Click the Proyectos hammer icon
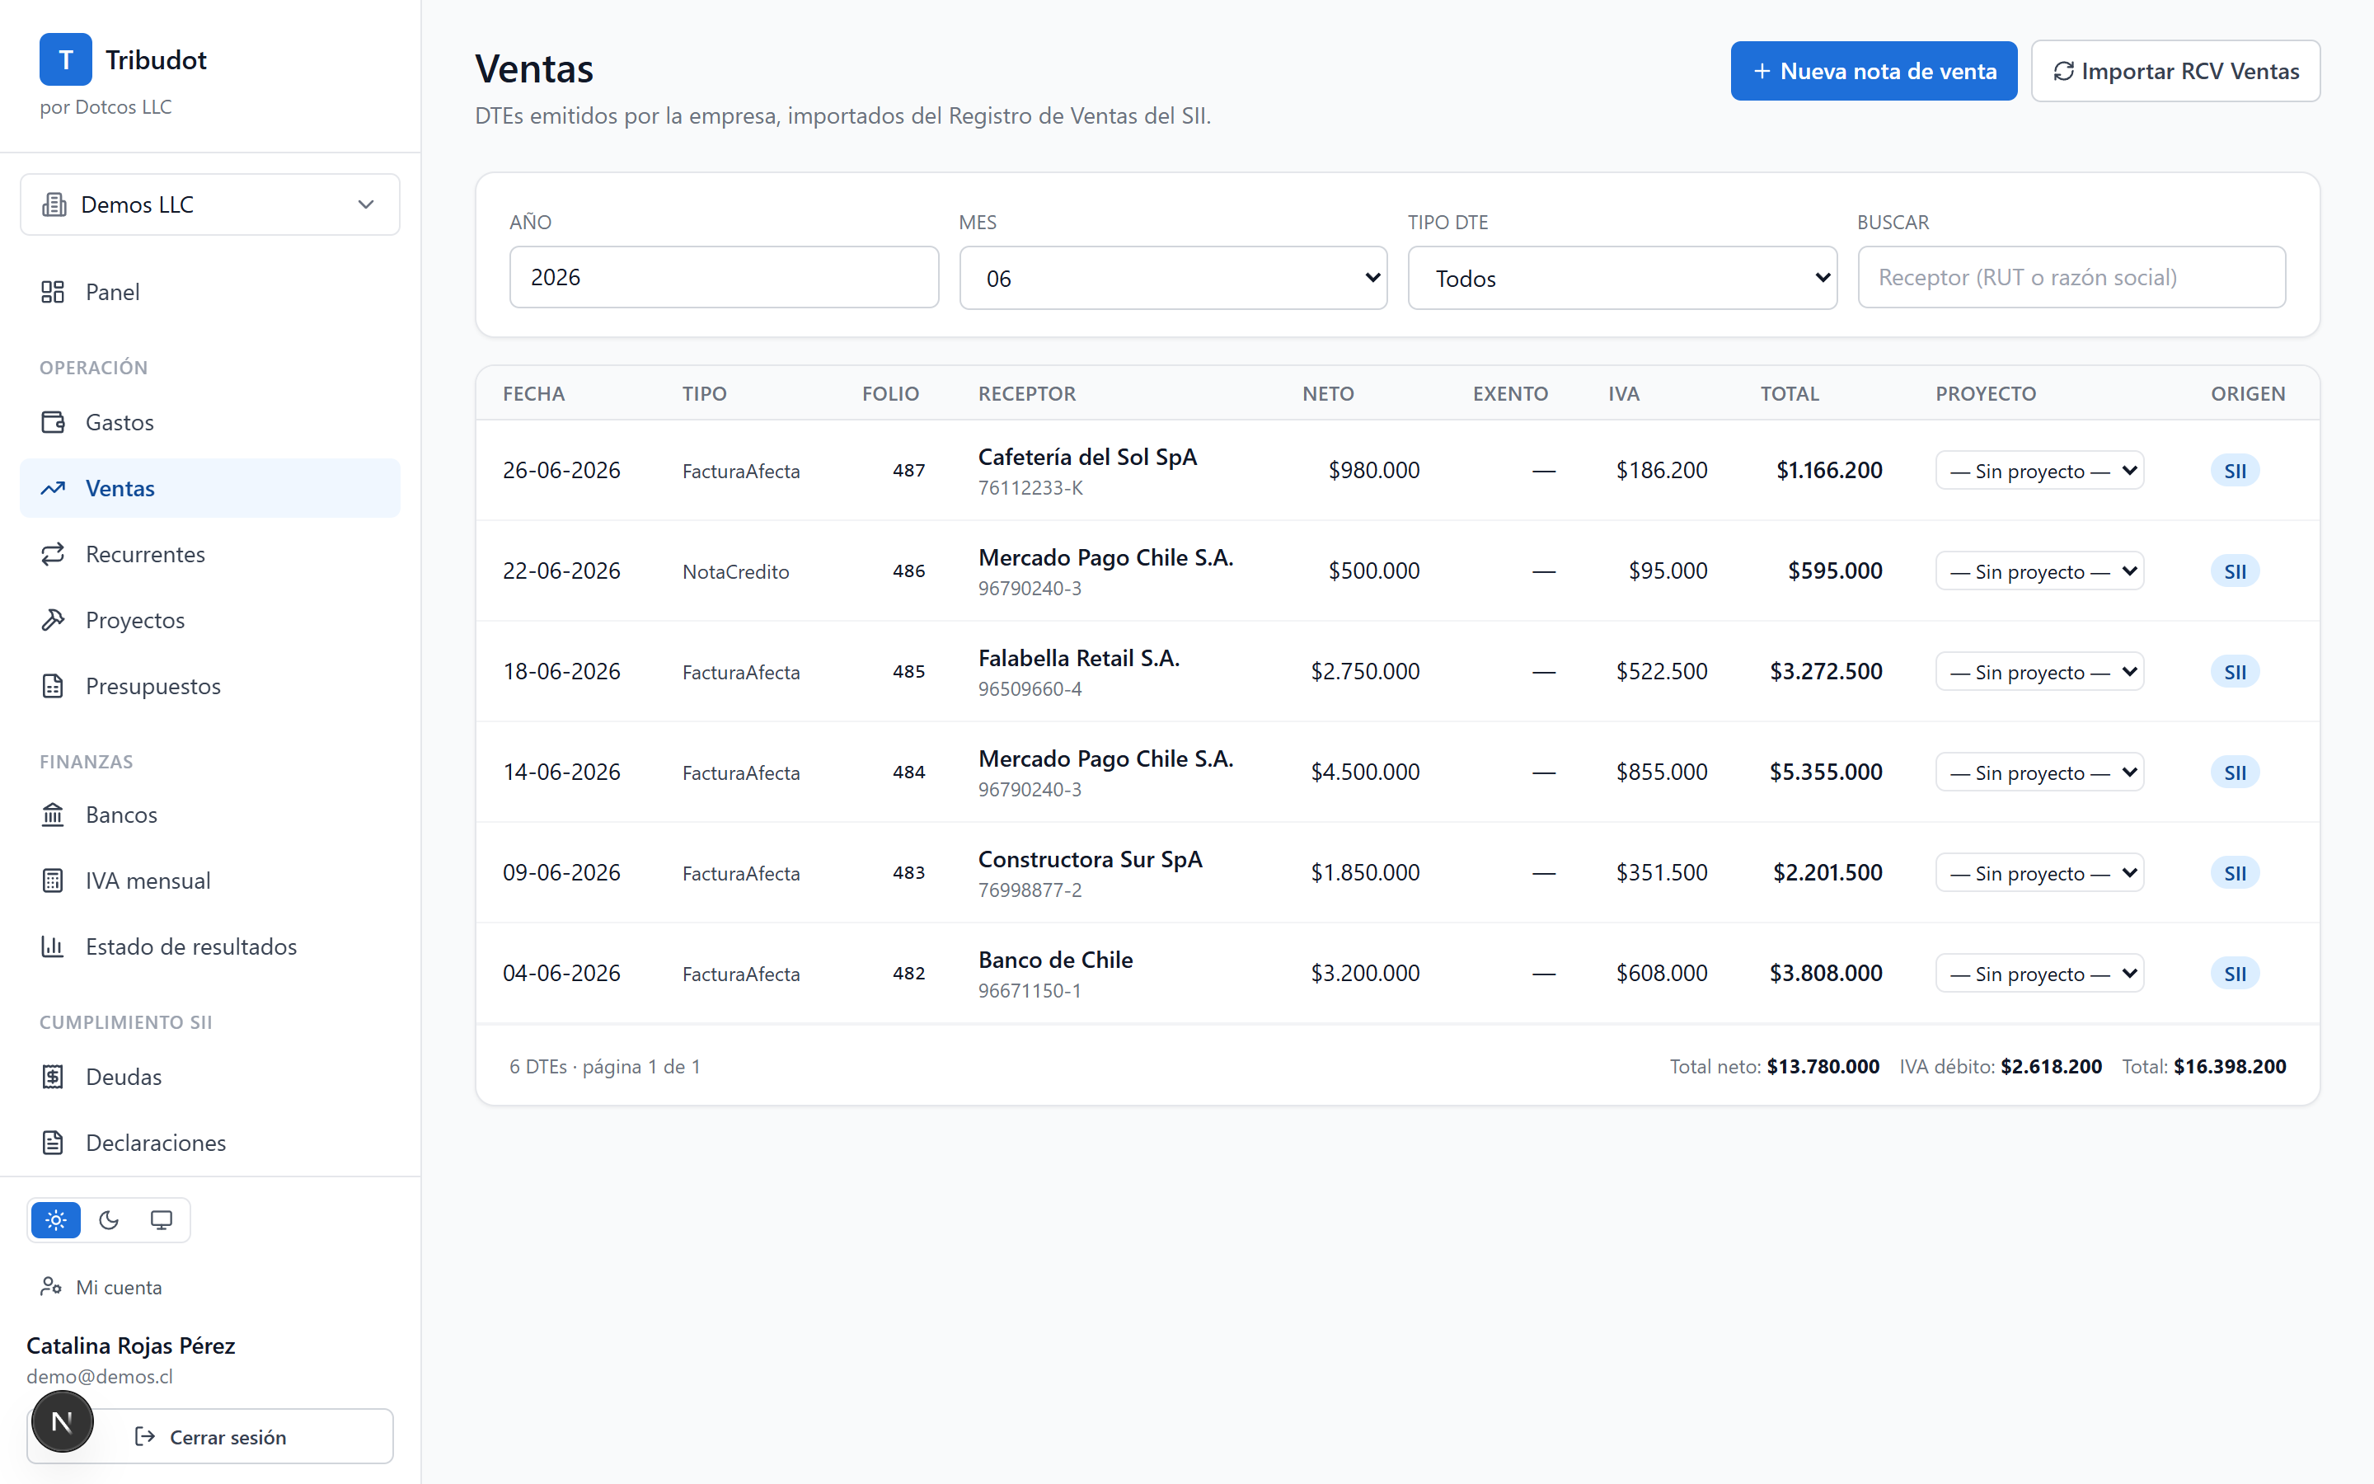 click(x=53, y=619)
